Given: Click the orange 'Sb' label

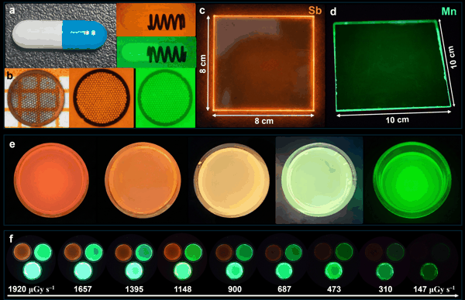Looking at the screenshot, I should click(x=315, y=11).
